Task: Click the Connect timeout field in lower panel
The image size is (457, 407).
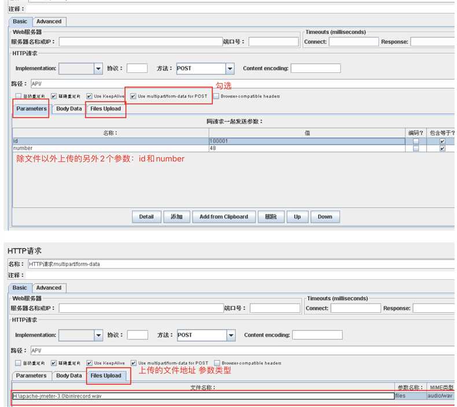Action: 356,308
